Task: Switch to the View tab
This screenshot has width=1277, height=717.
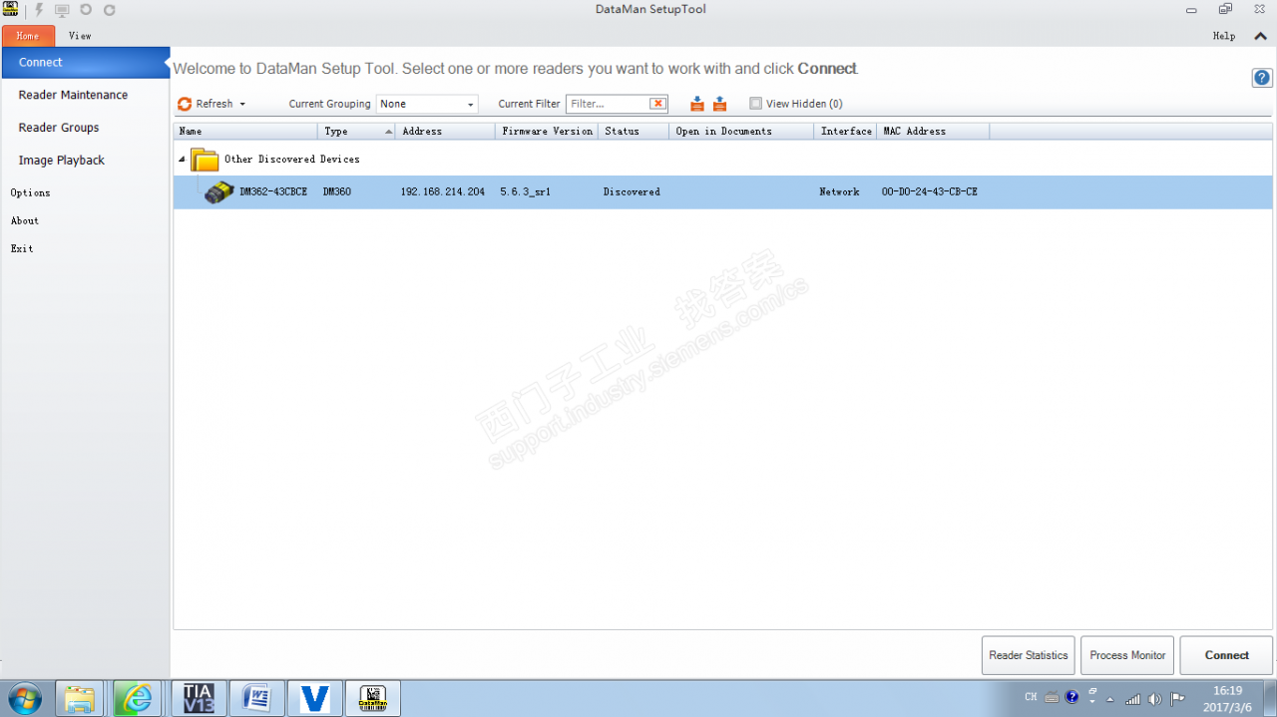Action: (80, 36)
